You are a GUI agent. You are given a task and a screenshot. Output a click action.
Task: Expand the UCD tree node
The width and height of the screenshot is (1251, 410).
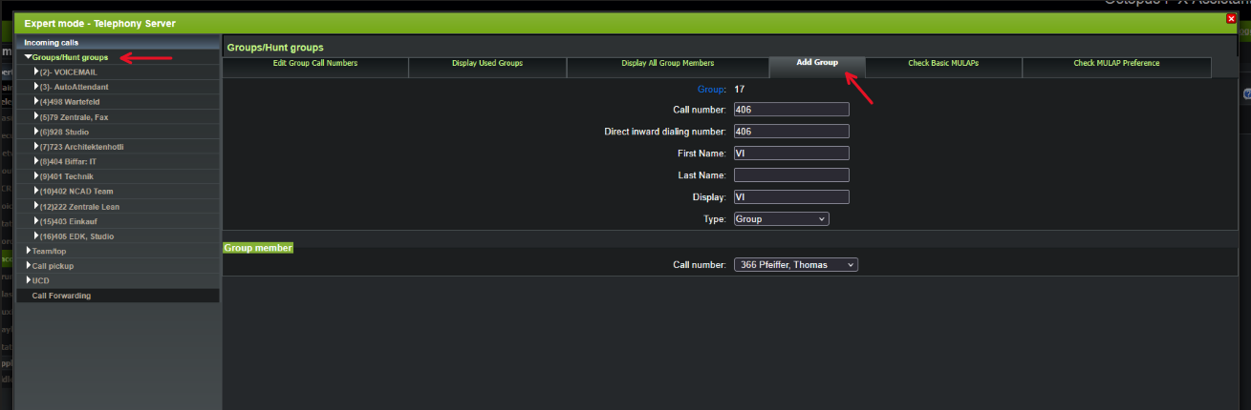tap(29, 281)
